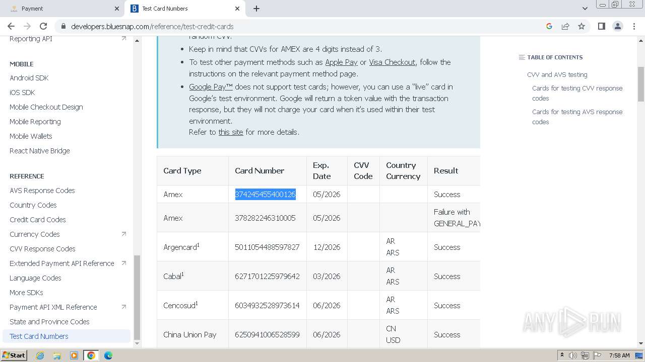Open React Native Bridge page

coord(40,151)
